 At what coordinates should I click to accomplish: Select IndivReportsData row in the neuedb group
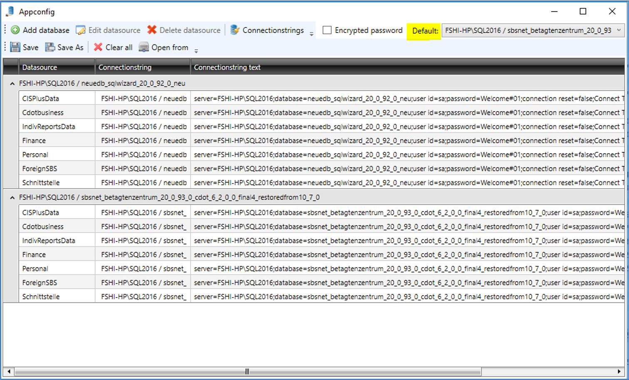coord(322,127)
